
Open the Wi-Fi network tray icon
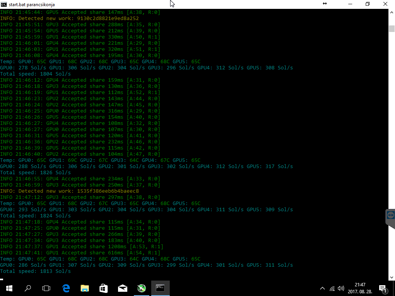[x=332, y=288]
